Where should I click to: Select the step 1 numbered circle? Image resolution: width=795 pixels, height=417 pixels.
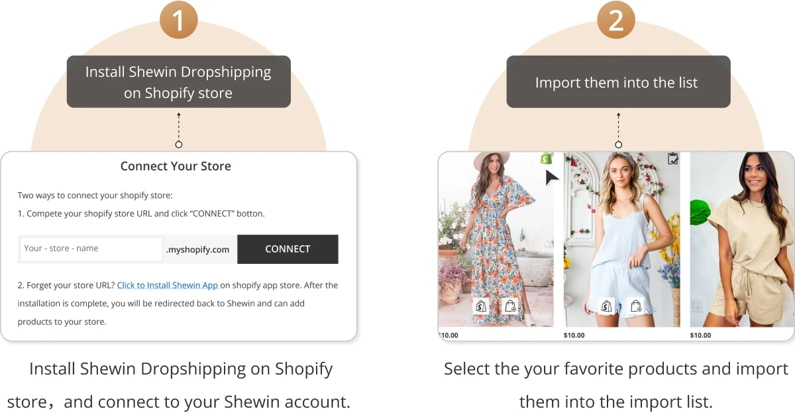[179, 19]
